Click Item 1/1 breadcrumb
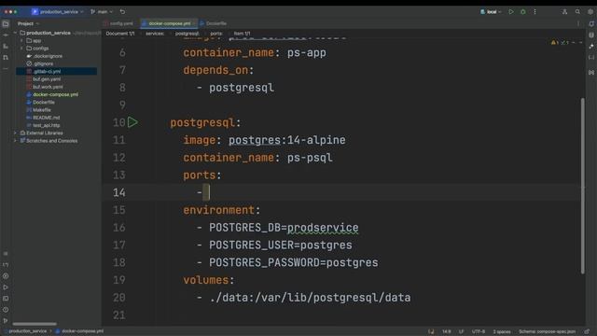 (242, 34)
